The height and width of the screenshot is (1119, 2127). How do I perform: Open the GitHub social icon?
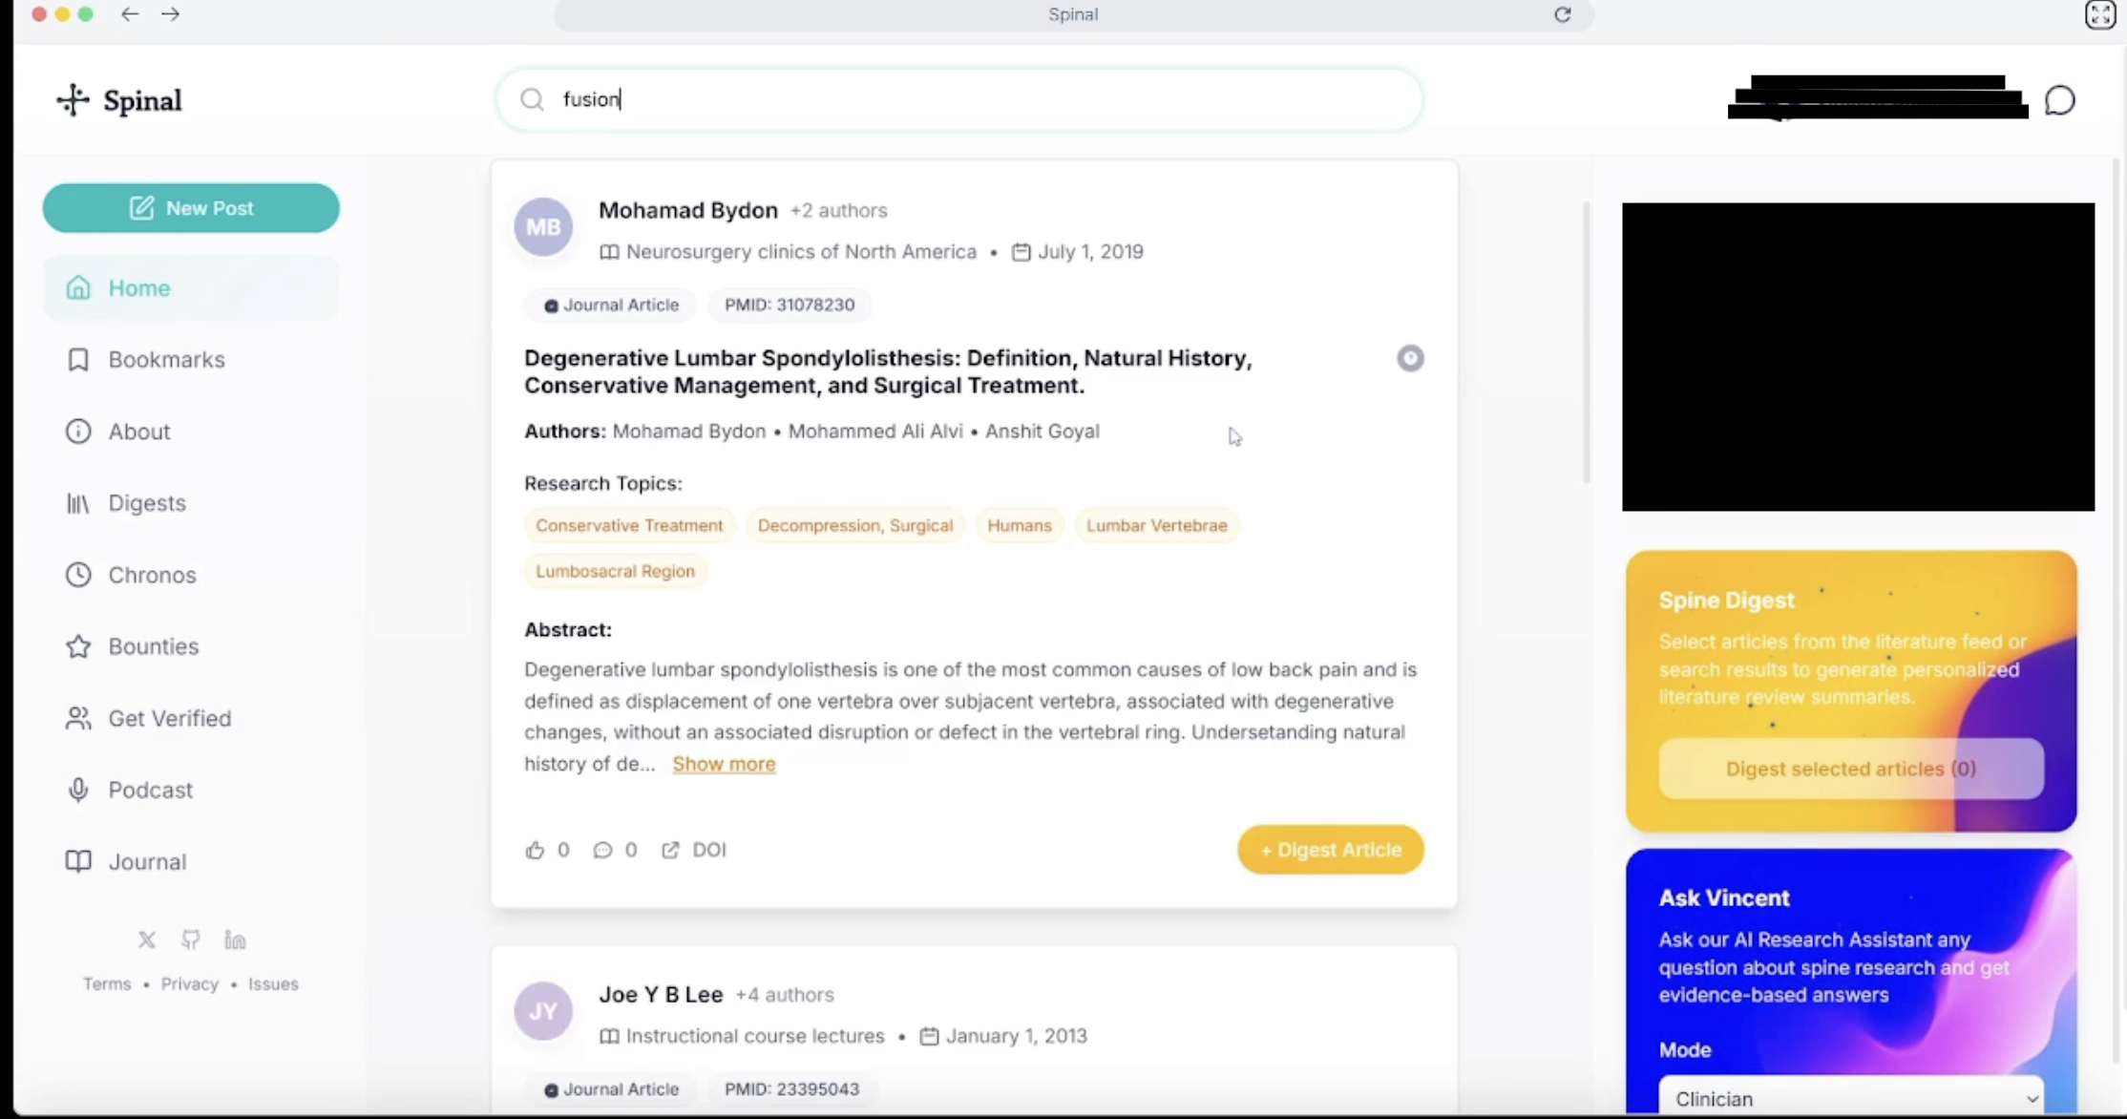[x=191, y=940]
